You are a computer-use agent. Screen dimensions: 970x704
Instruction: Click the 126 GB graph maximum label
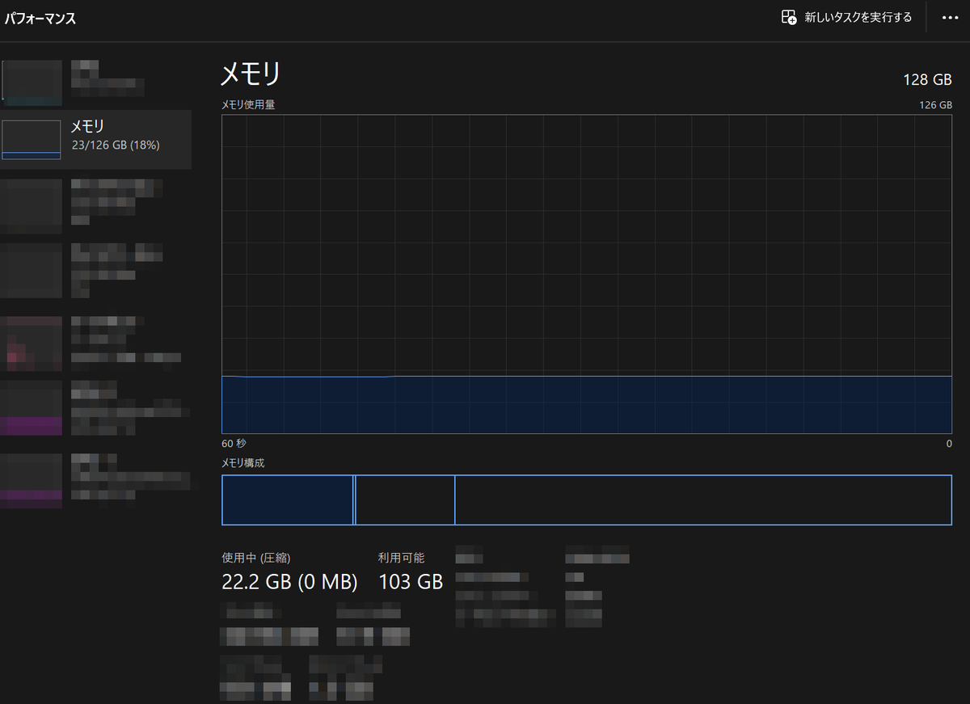click(935, 105)
